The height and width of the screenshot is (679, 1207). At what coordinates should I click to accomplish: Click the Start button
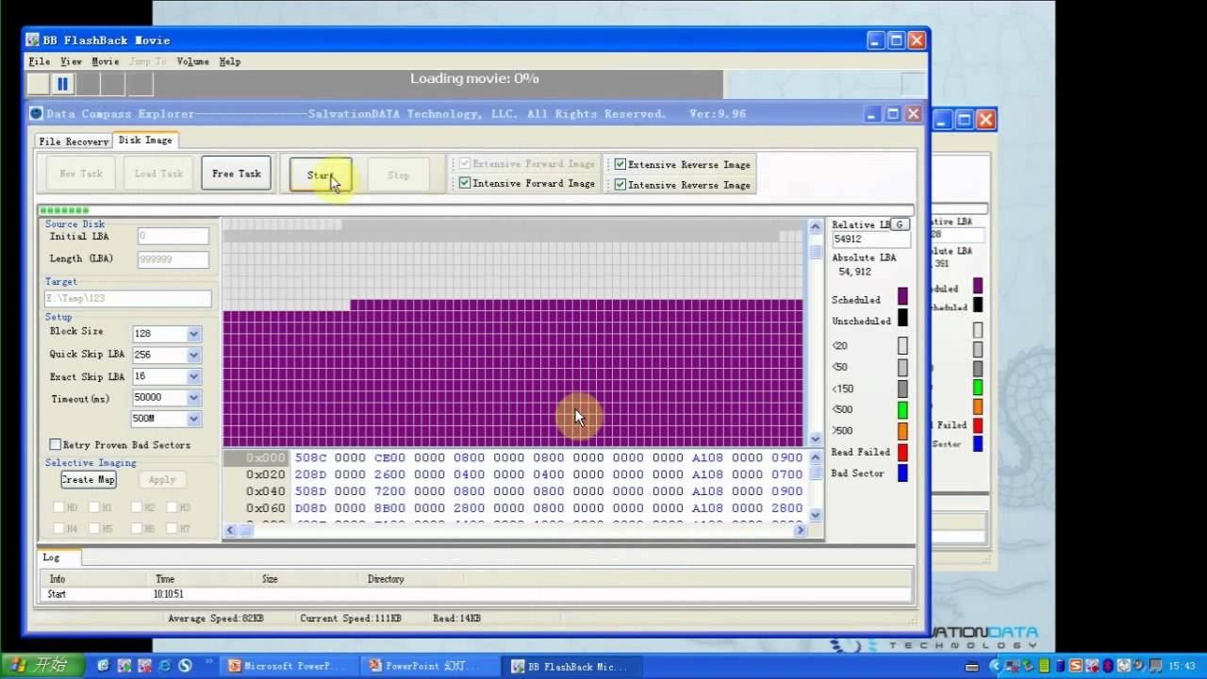[x=321, y=175]
